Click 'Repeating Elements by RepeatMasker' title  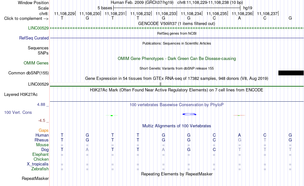click(x=177, y=174)
